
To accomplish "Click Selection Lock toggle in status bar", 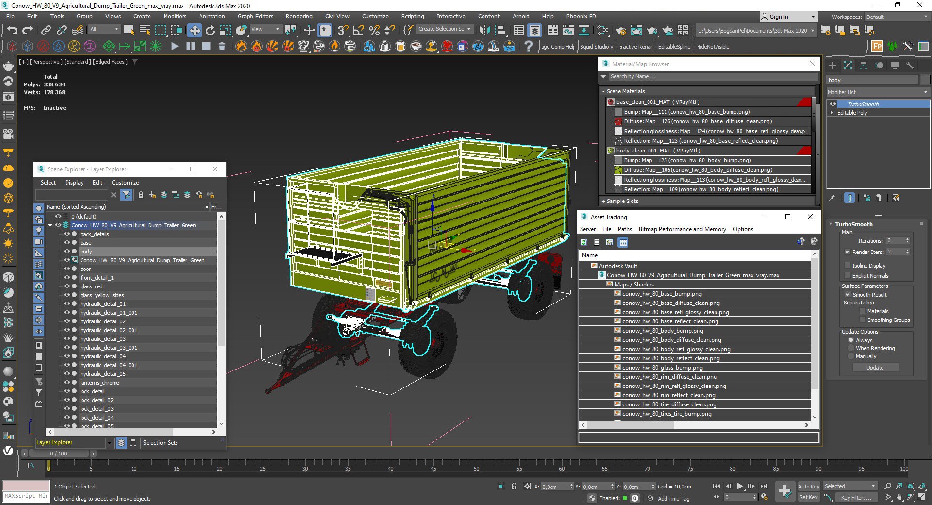I will tap(514, 486).
